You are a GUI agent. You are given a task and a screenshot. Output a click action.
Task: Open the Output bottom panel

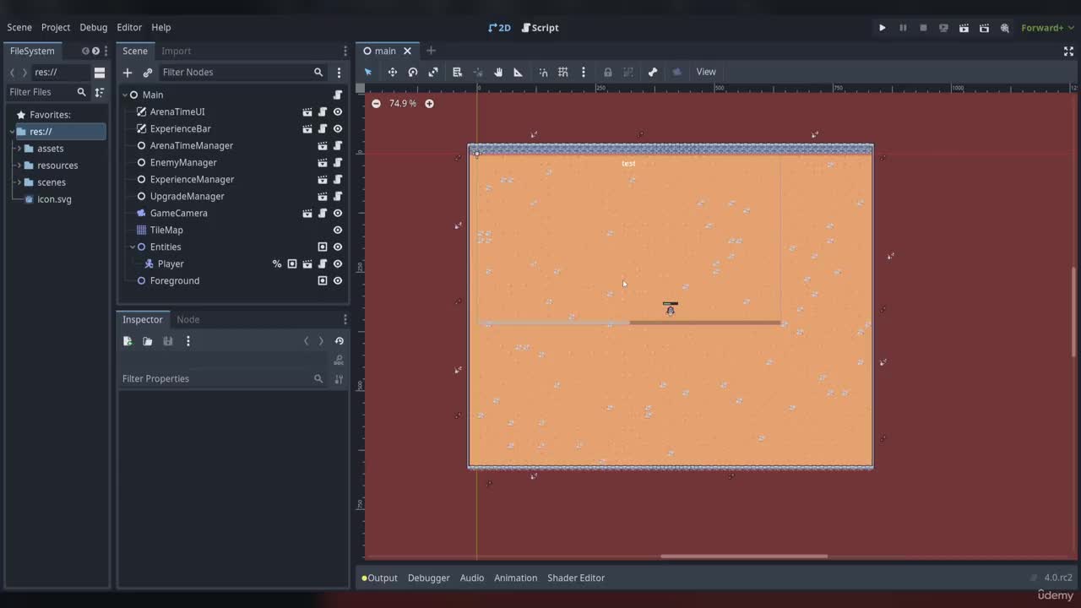(x=379, y=578)
